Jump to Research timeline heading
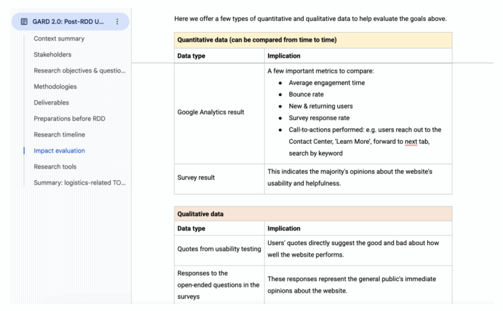 (x=60, y=135)
